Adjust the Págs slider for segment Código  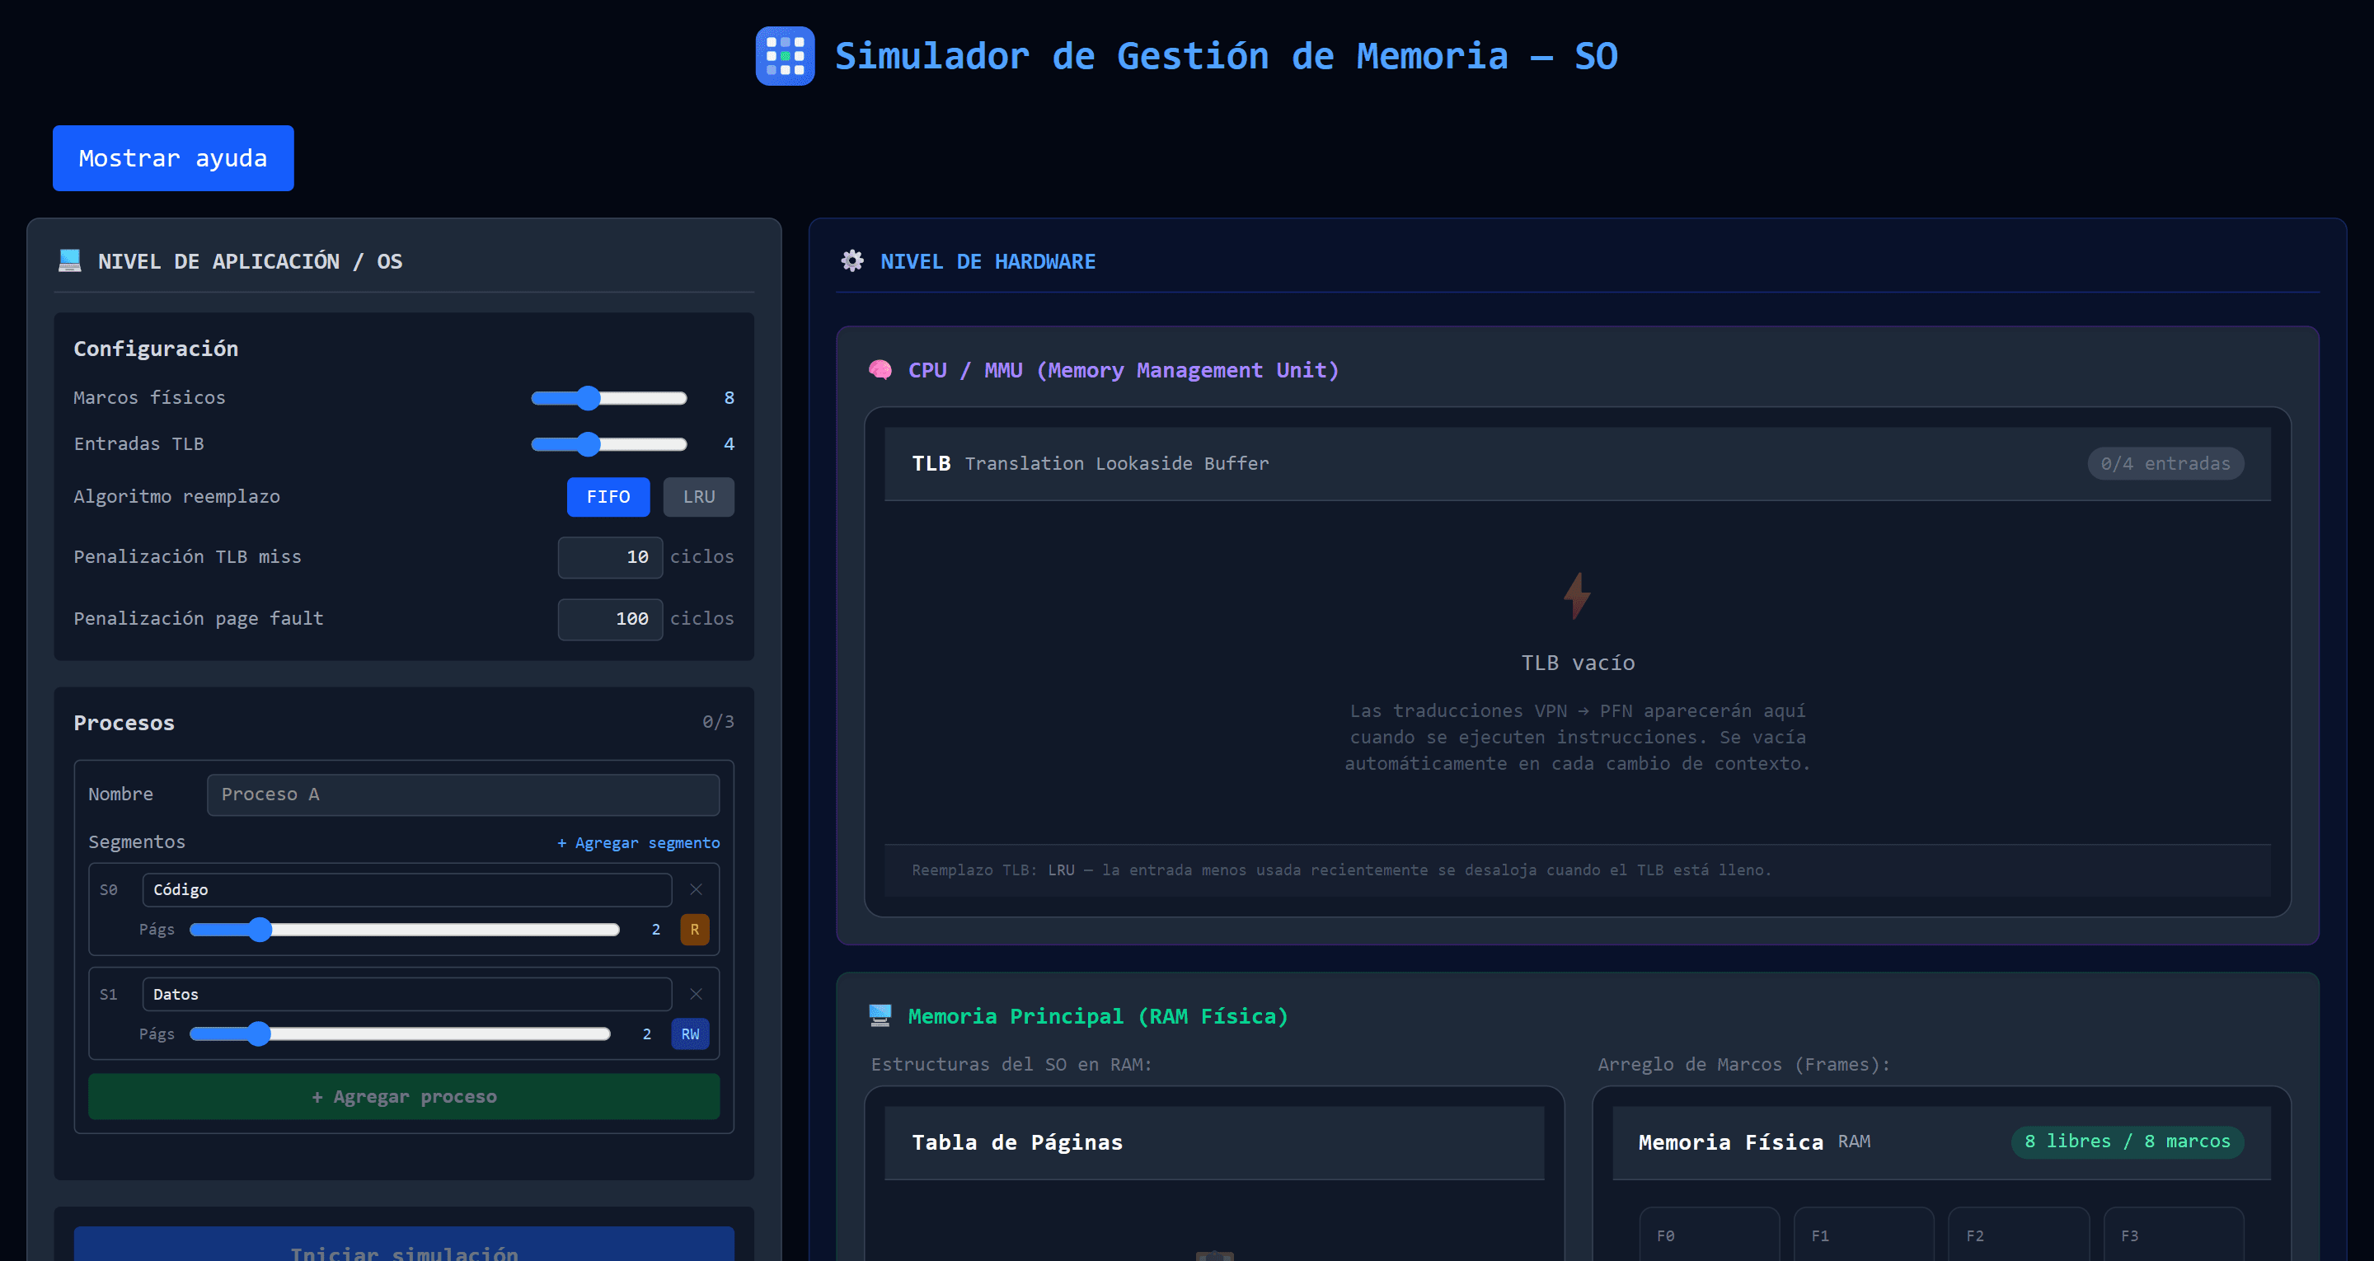pos(405,929)
